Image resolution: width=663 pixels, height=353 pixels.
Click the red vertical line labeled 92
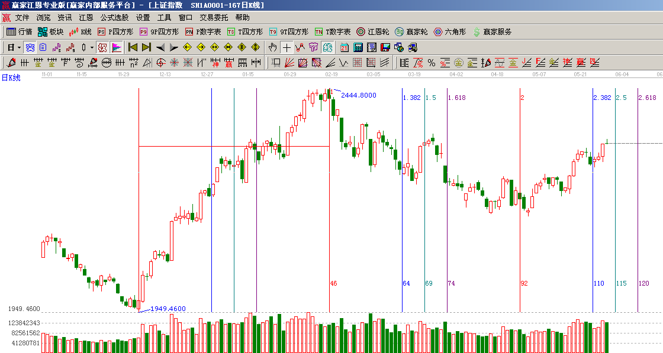coord(520,237)
